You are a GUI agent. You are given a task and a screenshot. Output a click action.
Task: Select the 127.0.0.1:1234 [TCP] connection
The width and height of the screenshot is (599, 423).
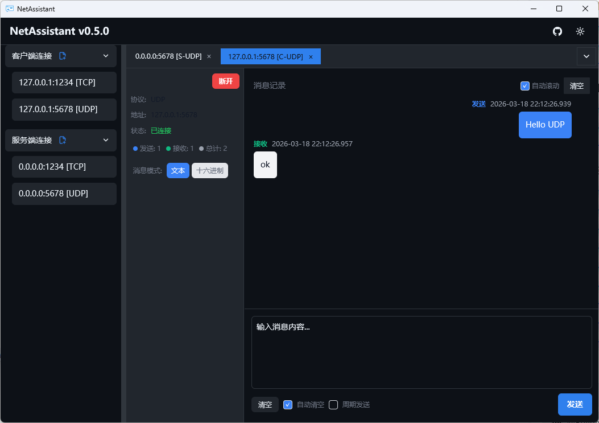pos(64,83)
